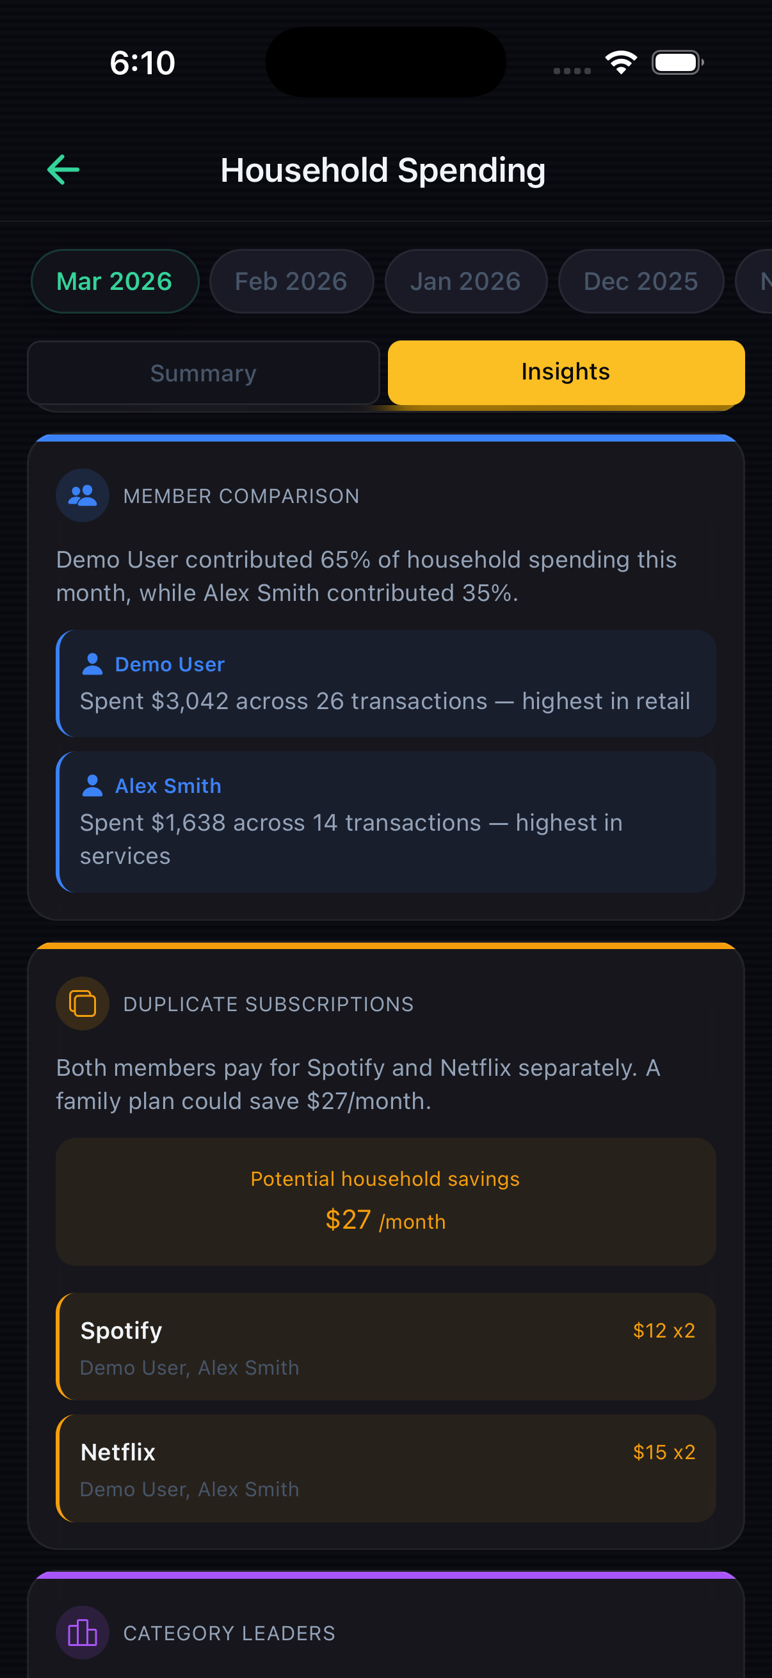Tap the green back arrow

[x=63, y=170]
